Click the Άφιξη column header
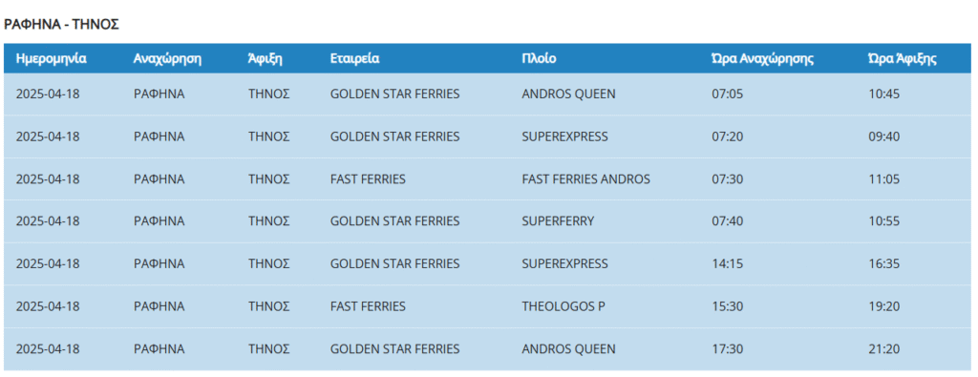Image resolution: width=978 pixels, height=377 pixels. (x=266, y=59)
